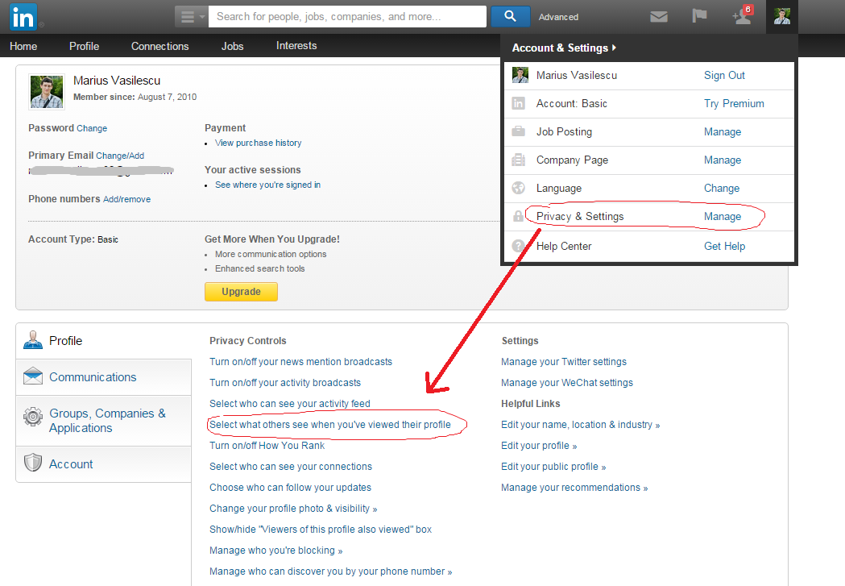Click the Get Help link

(x=724, y=247)
